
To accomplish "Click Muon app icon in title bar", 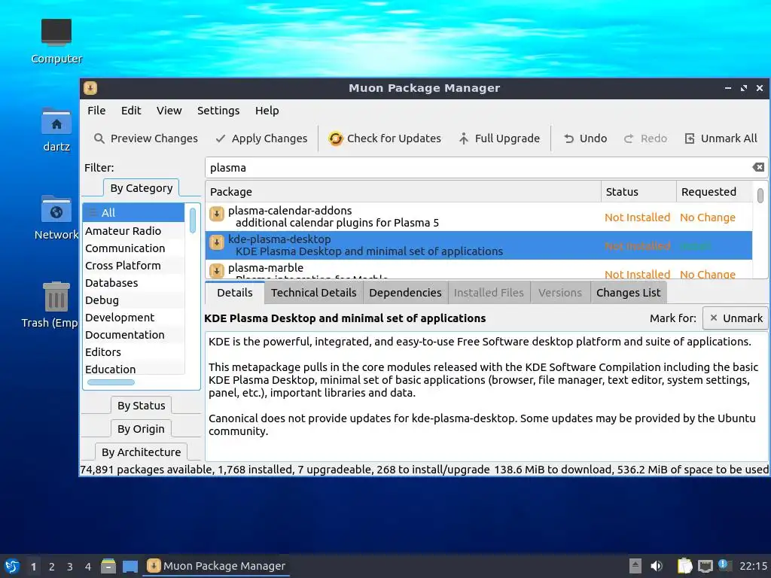I will pyautogui.click(x=90, y=88).
